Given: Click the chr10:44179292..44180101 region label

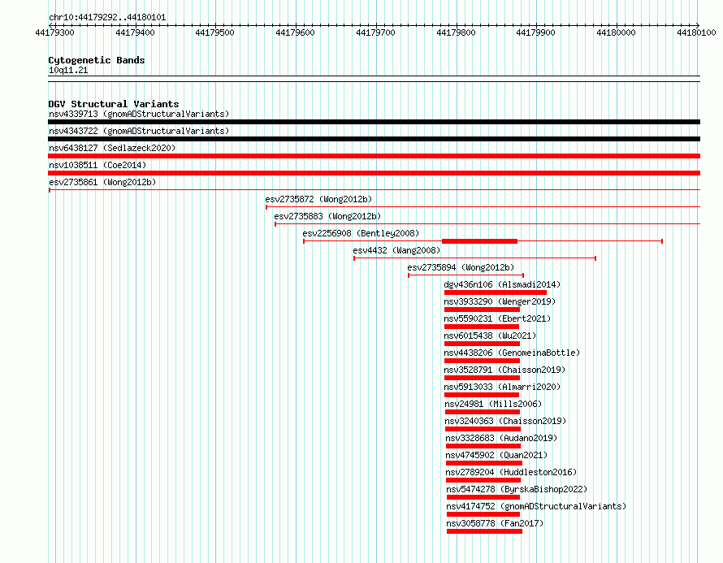Looking at the screenshot, I should point(107,18).
